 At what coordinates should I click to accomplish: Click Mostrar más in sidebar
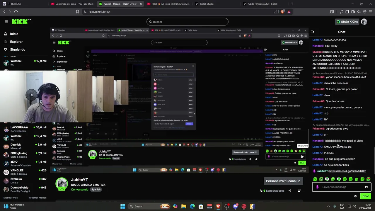point(11,198)
